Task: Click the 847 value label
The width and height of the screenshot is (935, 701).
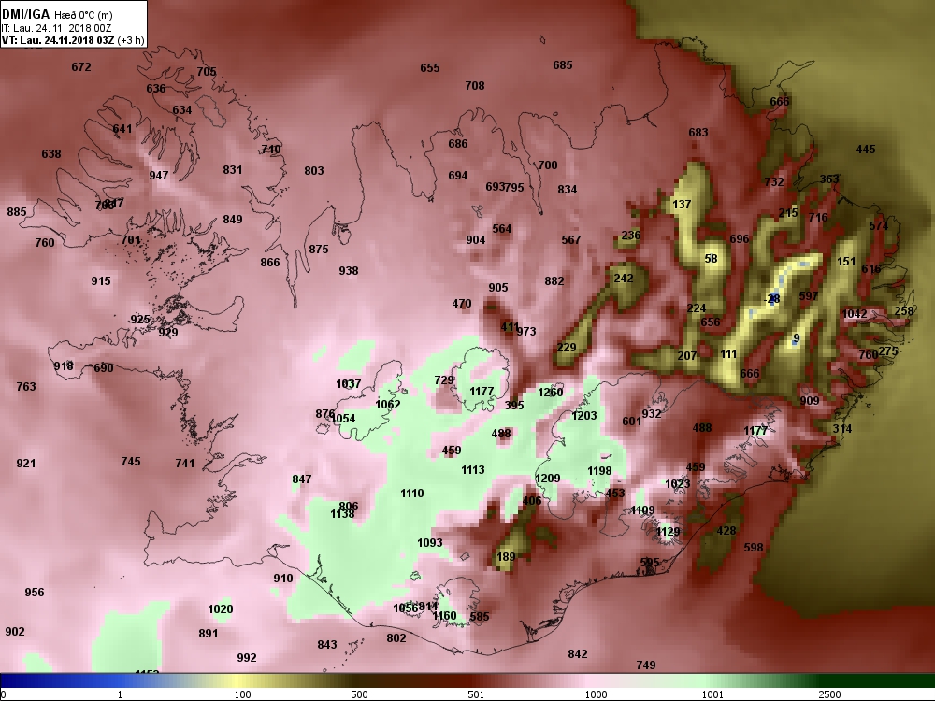Action: tap(302, 479)
